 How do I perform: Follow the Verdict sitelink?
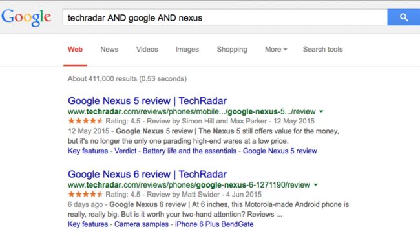125,151
